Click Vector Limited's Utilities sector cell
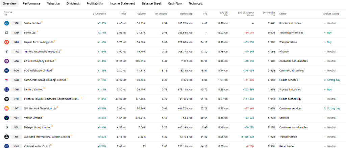This screenshot has width=346, height=148. (x=284, y=118)
